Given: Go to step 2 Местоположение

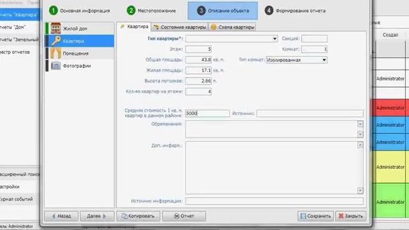Looking at the screenshot, I should [x=151, y=11].
